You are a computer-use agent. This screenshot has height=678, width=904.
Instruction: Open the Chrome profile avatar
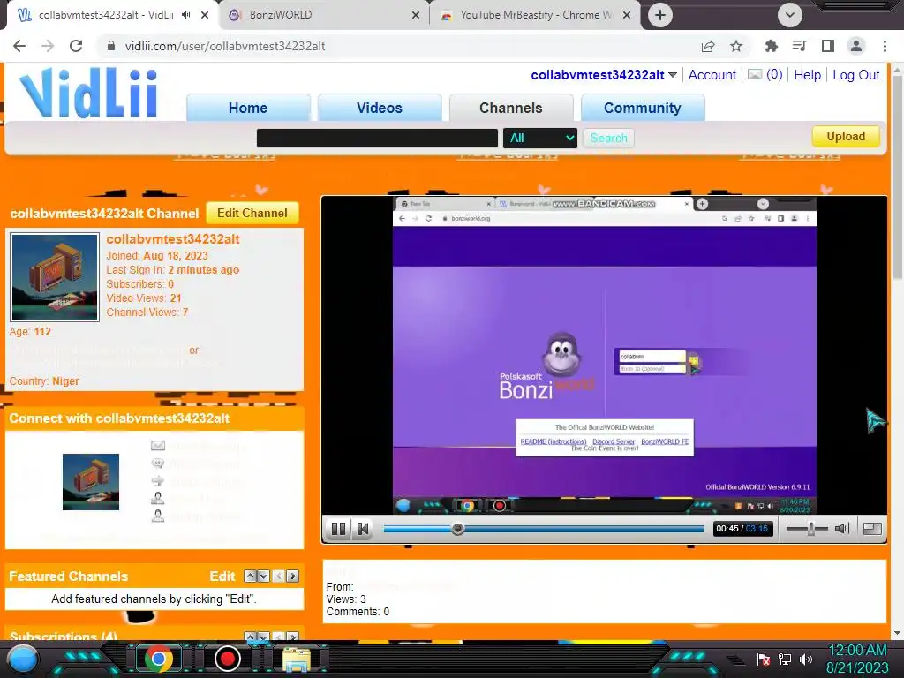tap(856, 46)
